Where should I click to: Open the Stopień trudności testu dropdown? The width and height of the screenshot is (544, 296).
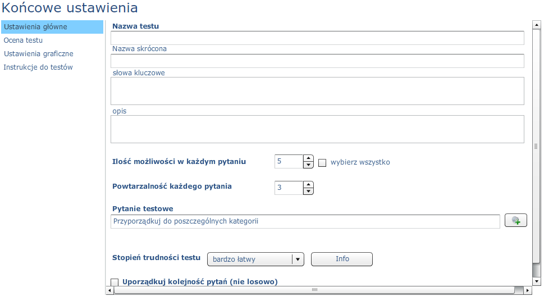[255, 259]
